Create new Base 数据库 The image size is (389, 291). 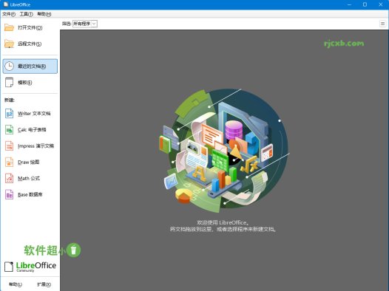tap(30, 194)
